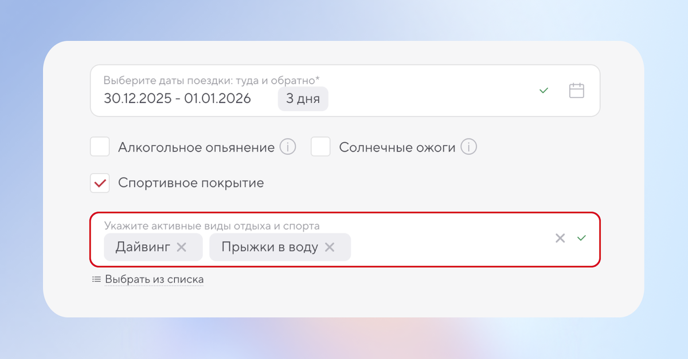
Task: Clear all sports using the gray X icon
Action: 560,238
